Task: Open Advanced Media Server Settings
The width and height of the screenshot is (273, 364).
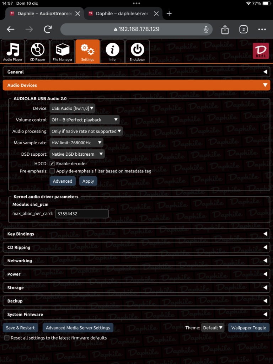Action: (78, 328)
